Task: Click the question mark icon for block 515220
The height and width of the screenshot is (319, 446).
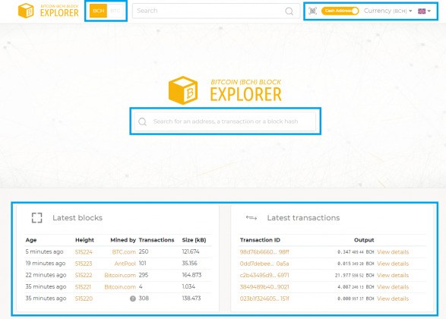Action: tap(132, 298)
